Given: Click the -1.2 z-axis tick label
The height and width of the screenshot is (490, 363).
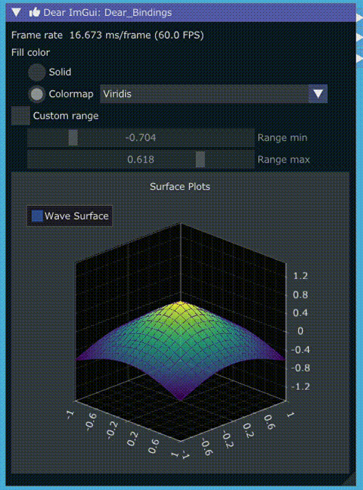Looking at the screenshot, I should pos(300,386).
